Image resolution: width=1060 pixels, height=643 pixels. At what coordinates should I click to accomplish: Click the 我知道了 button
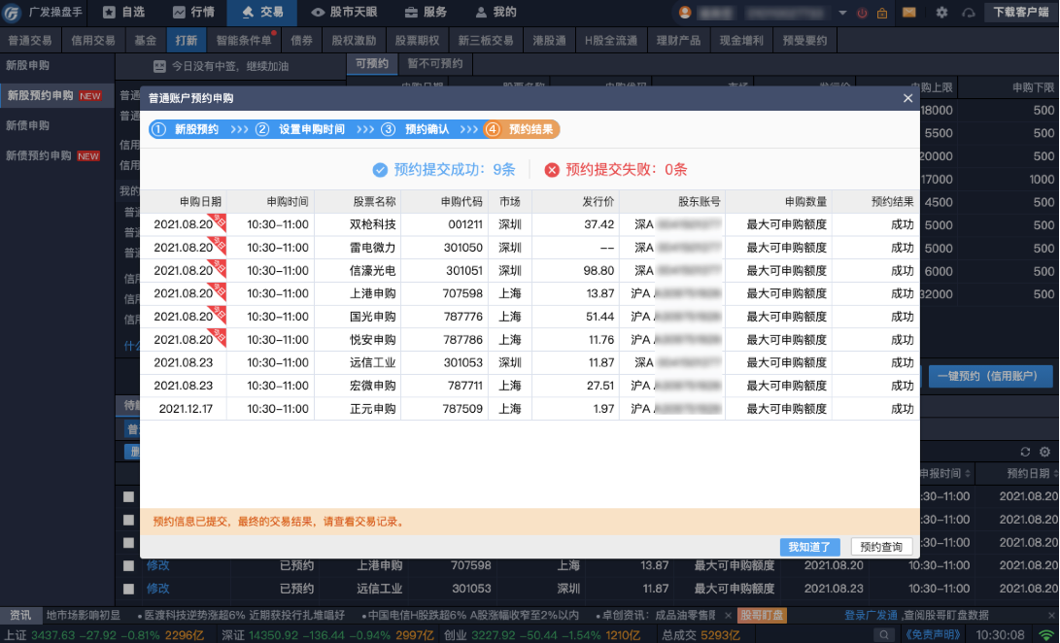pyautogui.click(x=810, y=547)
